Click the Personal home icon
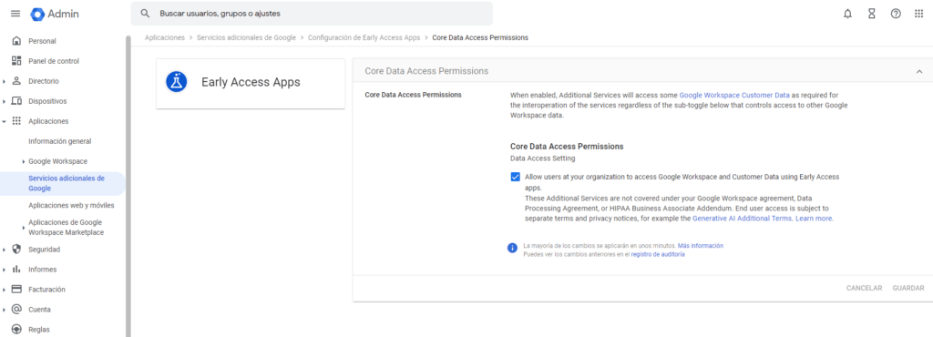This screenshot has width=933, height=337. coord(16,41)
